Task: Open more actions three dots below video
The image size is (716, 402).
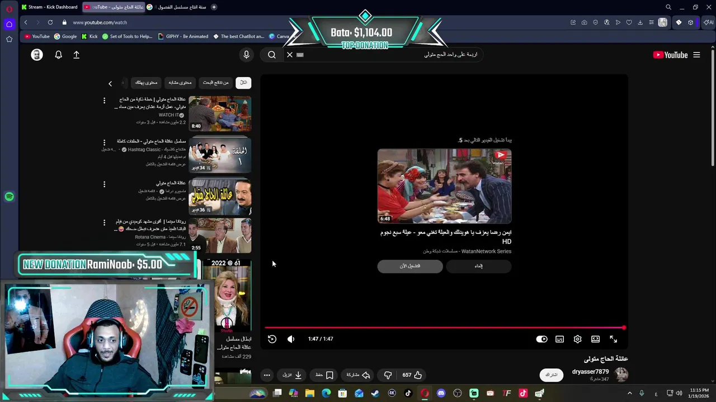Action: [x=267, y=375]
